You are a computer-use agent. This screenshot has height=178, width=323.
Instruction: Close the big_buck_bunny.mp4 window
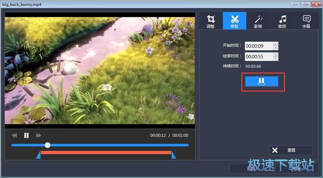pyautogui.click(x=317, y=4)
